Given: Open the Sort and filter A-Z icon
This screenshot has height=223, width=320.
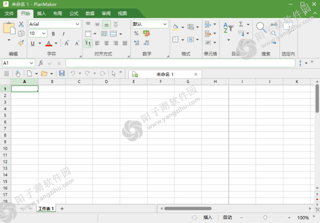Looking at the screenshot, I should [x=228, y=27].
